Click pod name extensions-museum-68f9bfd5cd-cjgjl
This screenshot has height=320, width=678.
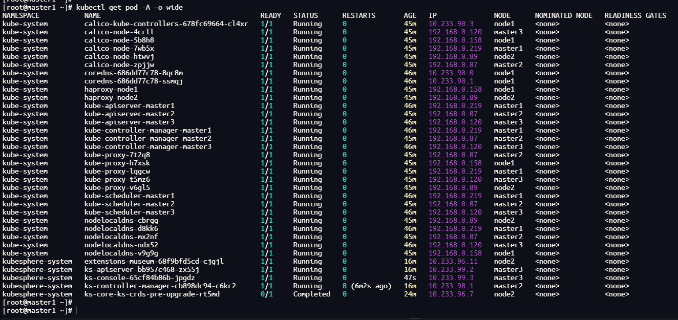[154, 262]
